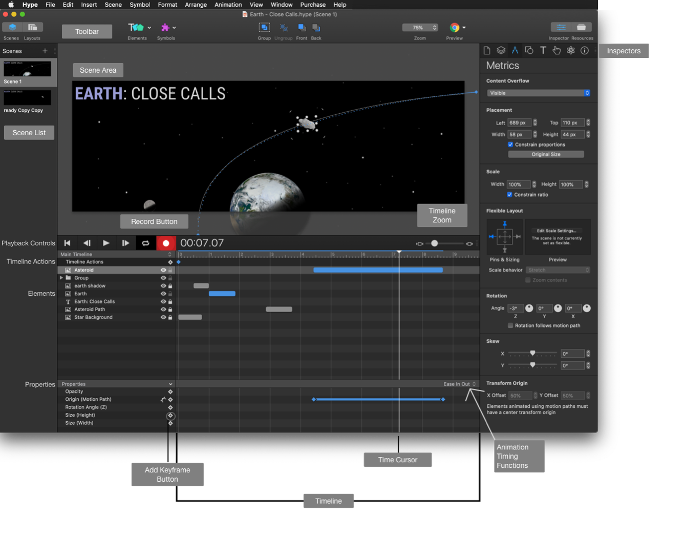Image resolution: width=685 pixels, height=537 pixels.
Task: Toggle visibility of earth shadow layer
Action: tap(163, 286)
